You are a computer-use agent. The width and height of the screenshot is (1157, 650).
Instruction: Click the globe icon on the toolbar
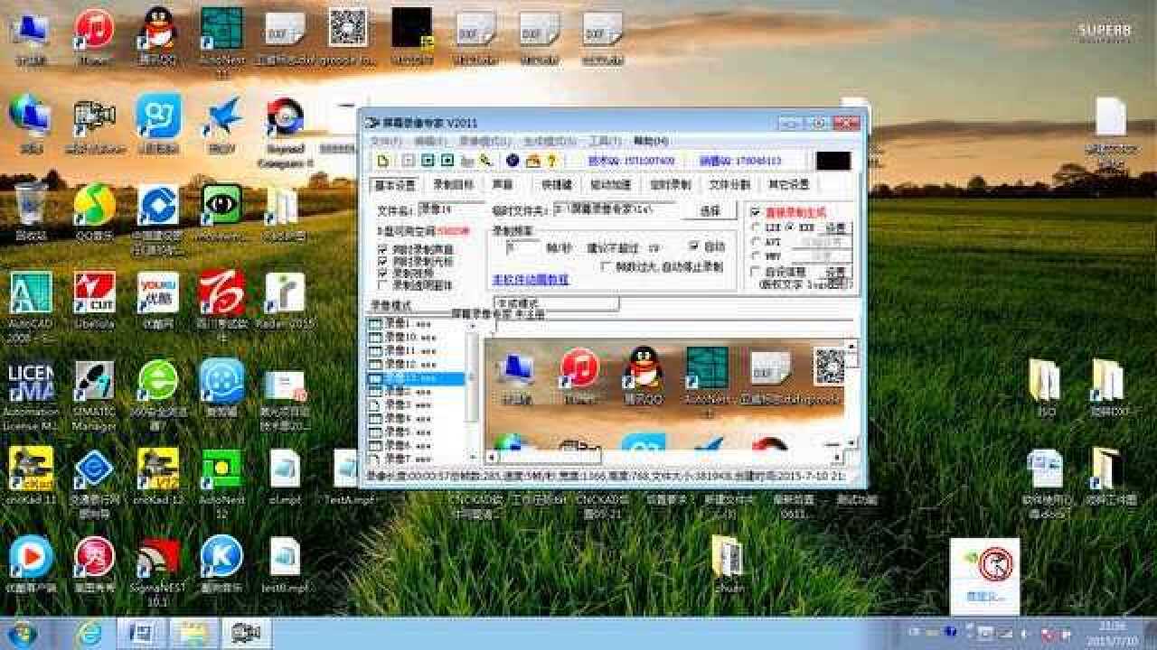(511, 160)
